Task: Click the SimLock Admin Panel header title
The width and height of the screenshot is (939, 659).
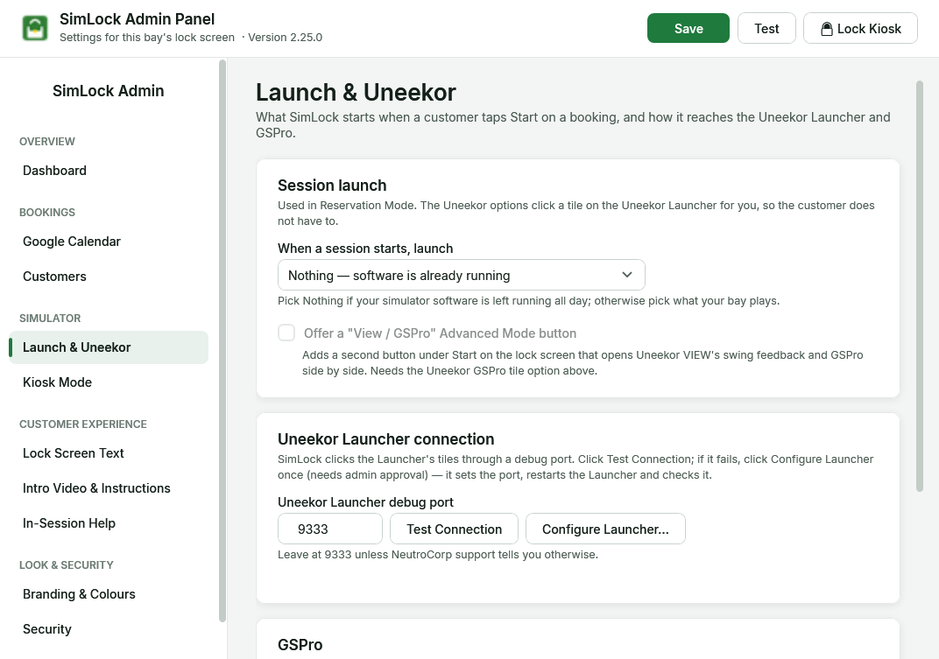Action: pos(138,19)
